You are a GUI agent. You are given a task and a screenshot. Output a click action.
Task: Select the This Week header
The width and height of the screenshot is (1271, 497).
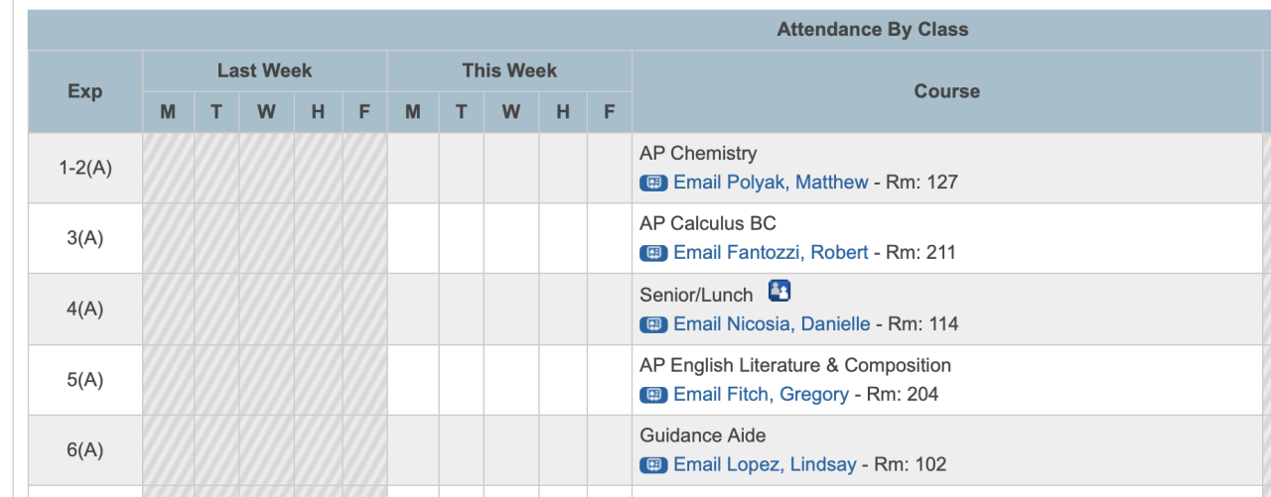(x=509, y=70)
